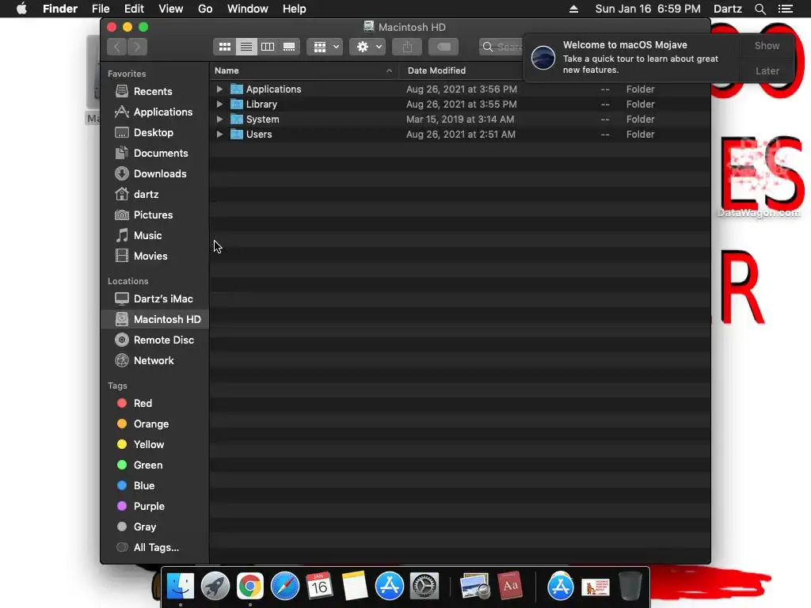
Task: Open the group-by arrangement dropdown
Action: (x=326, y=47)
